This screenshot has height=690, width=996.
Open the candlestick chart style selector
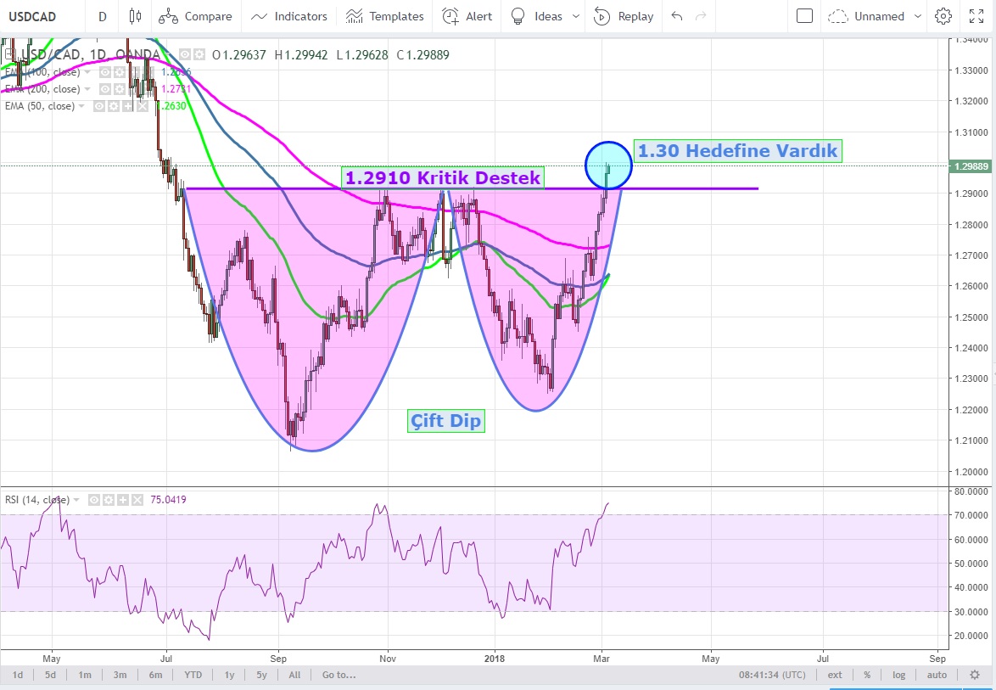(135, 16)
